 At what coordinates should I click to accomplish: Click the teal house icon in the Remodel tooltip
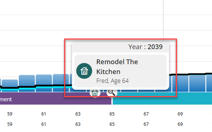point(84,71)
